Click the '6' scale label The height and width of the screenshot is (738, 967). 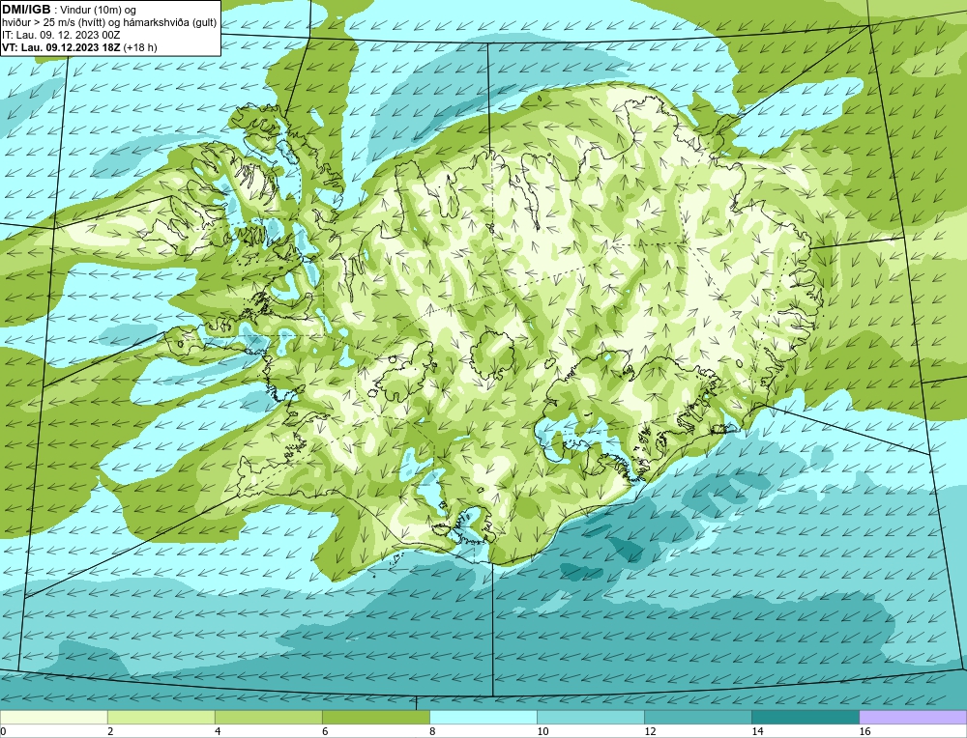coord(326,731)
